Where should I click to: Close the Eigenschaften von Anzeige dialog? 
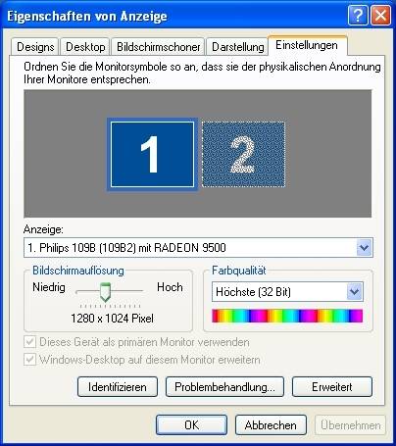click(x=380, y=16)
